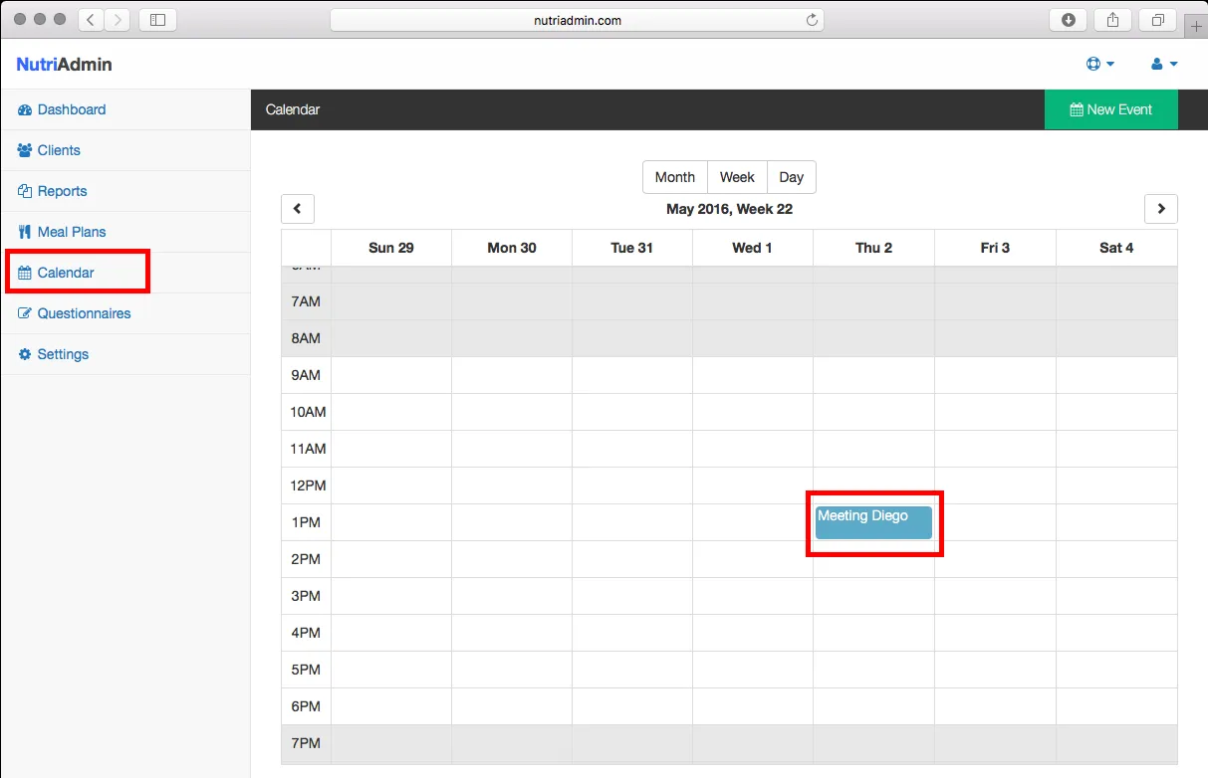The width and height of the screenshot is (1208, 778).
Task: Open Questionnaires from the sidebar
Action: [x=84, y=313]
